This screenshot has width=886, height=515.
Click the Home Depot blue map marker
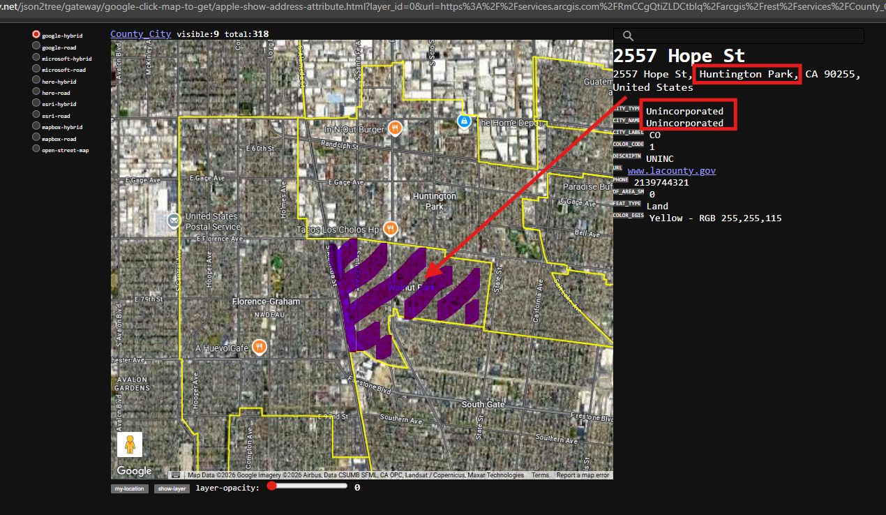463,121
